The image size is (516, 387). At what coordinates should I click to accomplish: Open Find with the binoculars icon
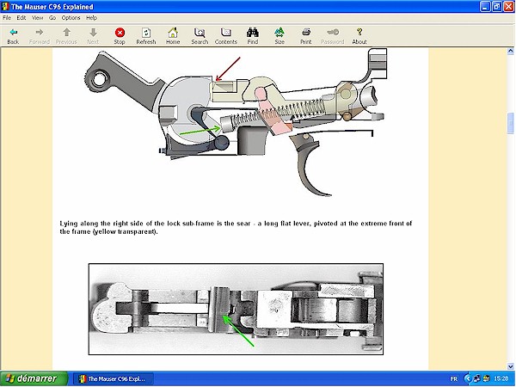click(253, 36)
